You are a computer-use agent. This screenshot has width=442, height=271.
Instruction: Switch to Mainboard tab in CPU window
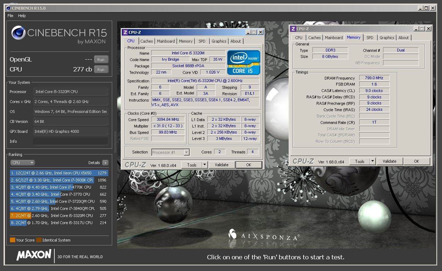point(166,41)
